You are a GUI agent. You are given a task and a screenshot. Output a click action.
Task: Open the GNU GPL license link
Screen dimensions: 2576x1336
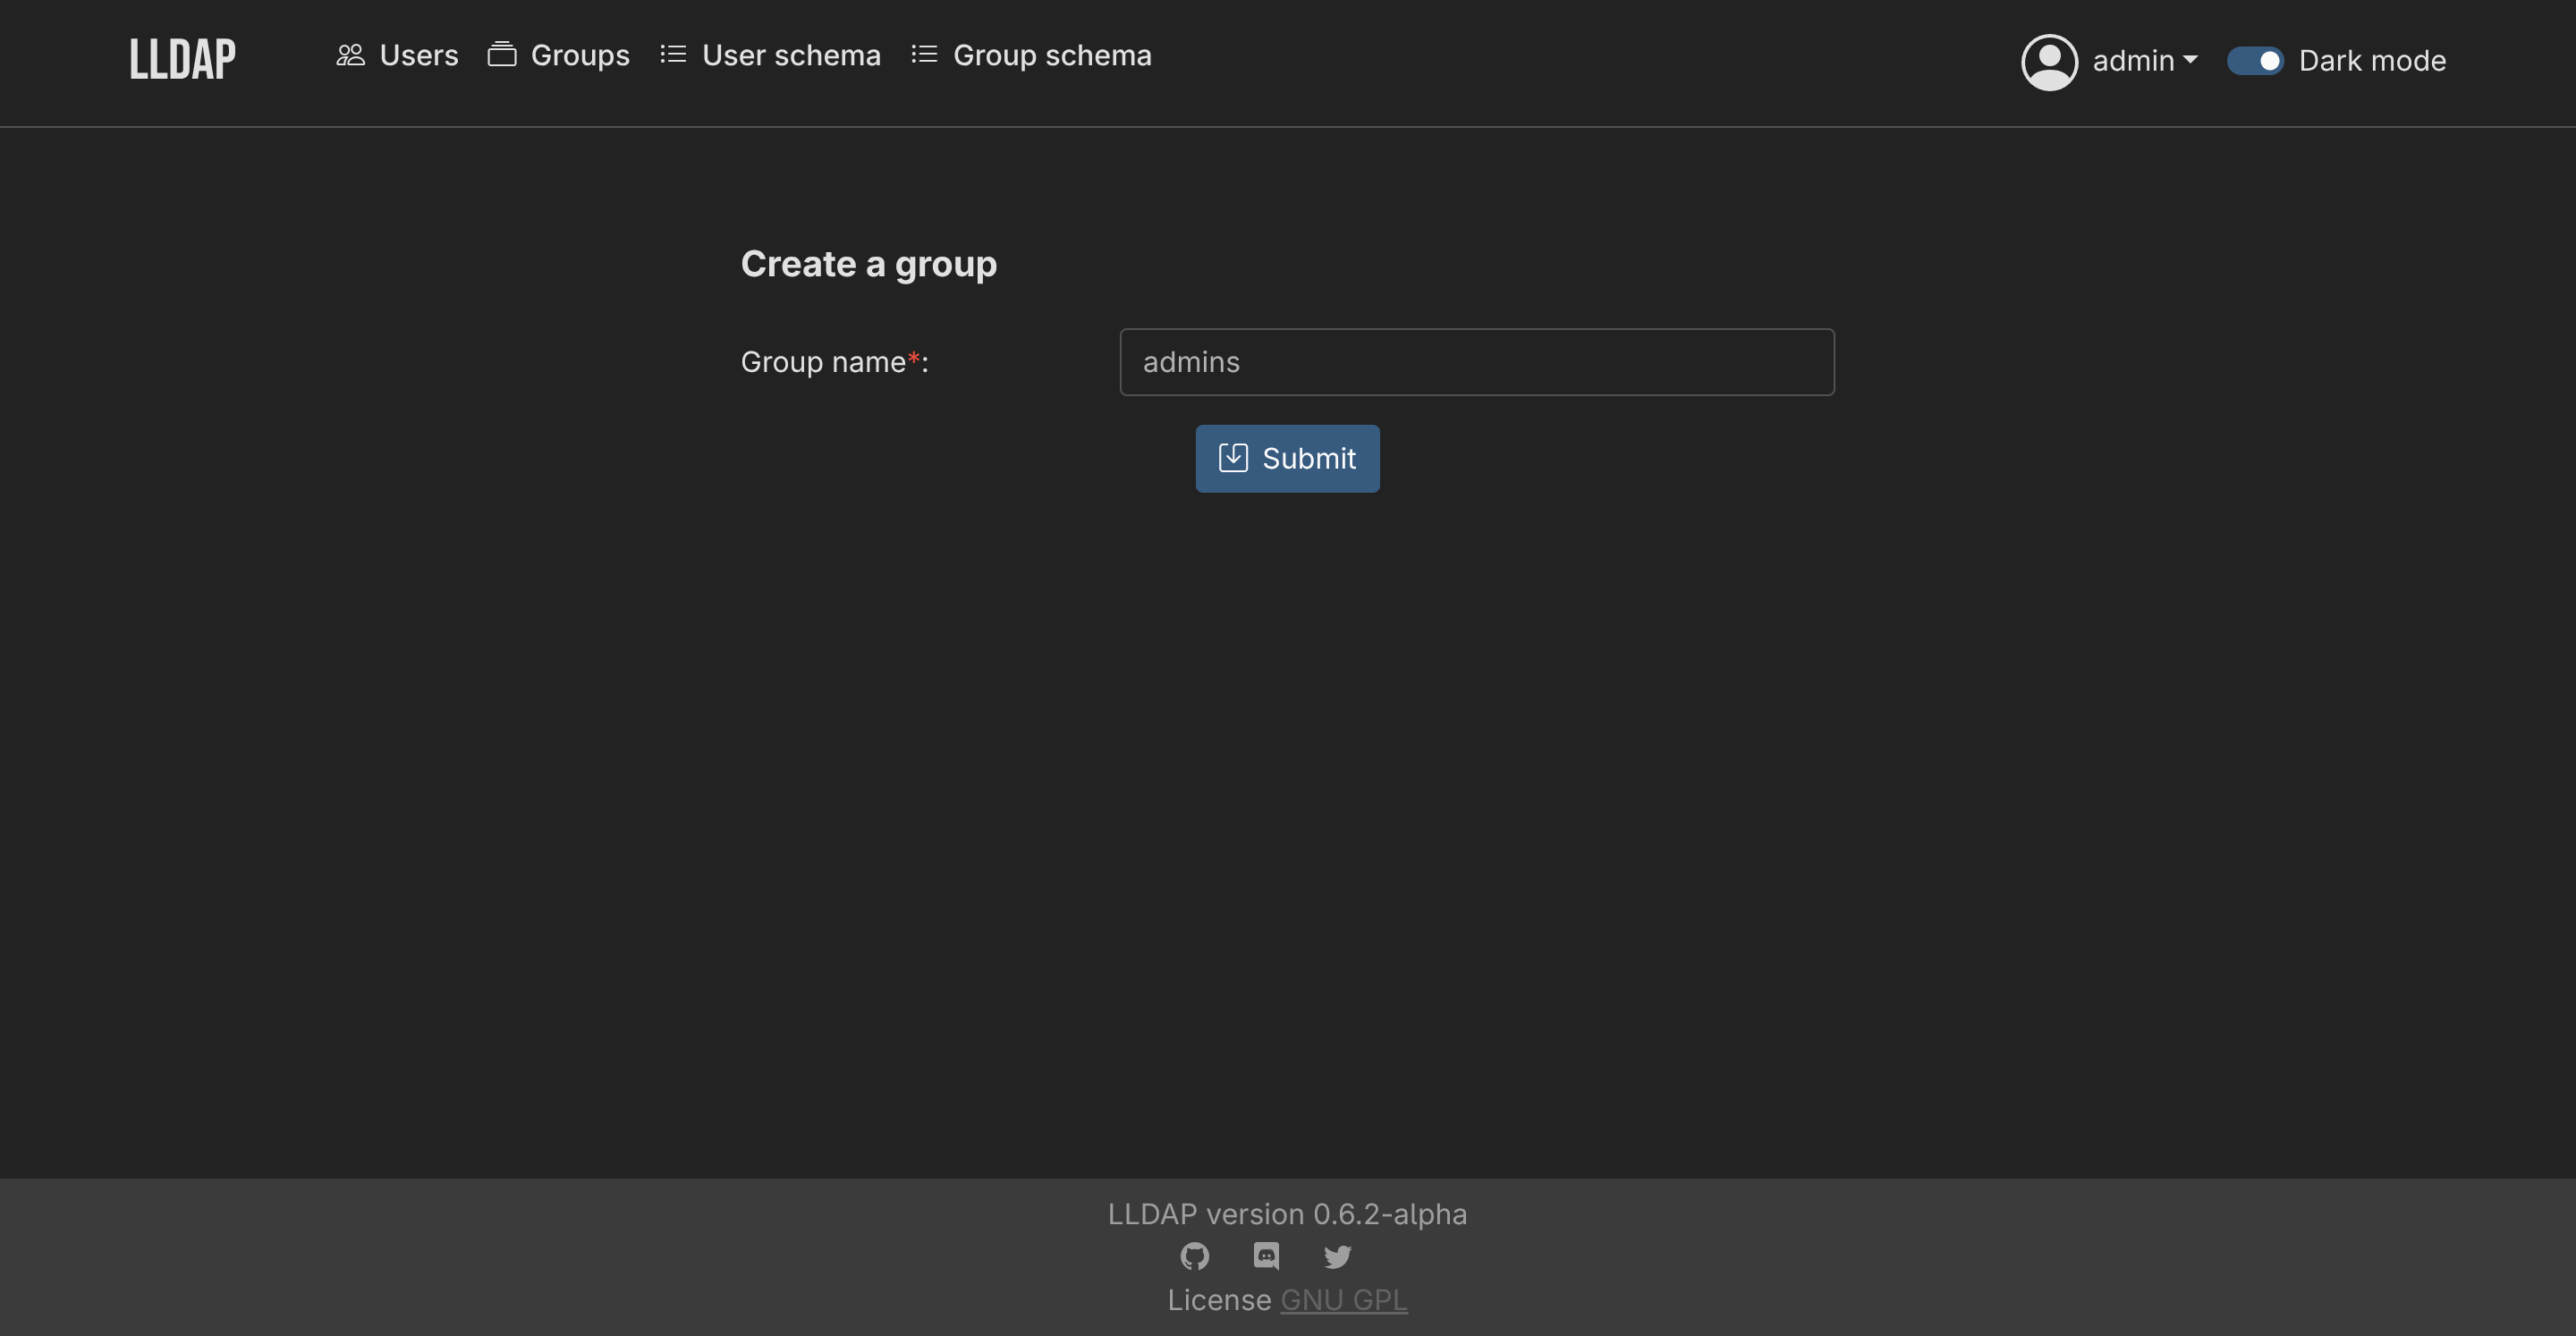1343,1300
